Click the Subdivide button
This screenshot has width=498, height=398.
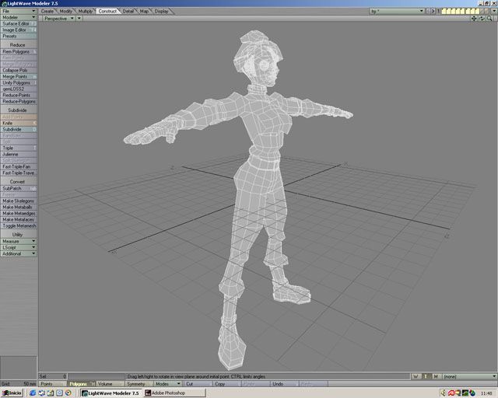coord(19,130)
